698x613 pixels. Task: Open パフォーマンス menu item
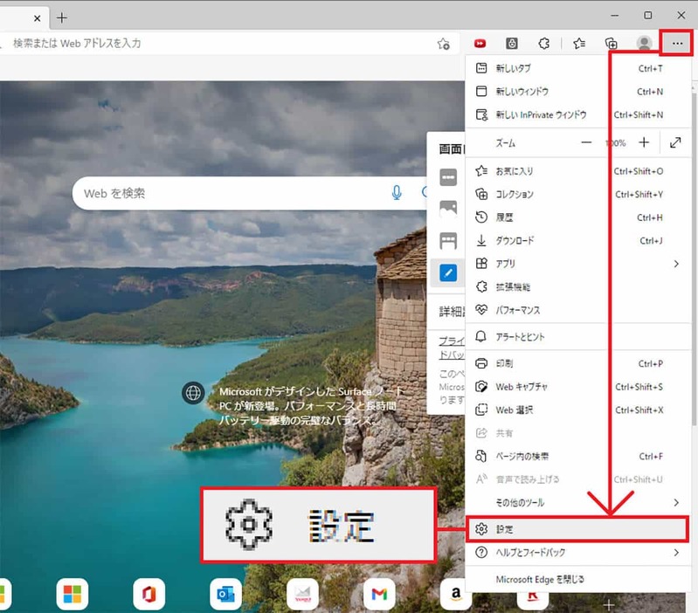tap(577, 310)
